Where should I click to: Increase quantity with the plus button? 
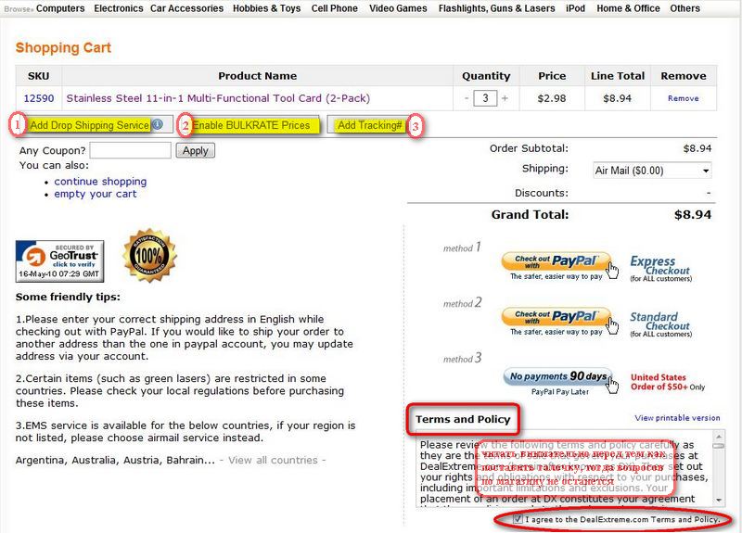tap(505, 98)
